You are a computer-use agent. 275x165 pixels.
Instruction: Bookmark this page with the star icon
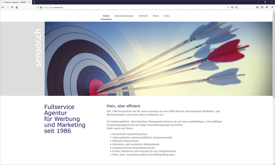tap(236, 7)
